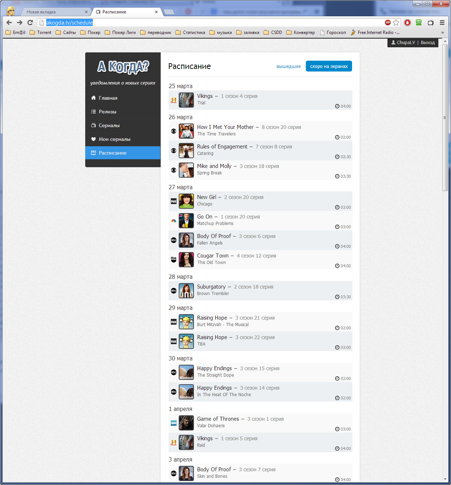Open the Torrent bookmarks folder

41,33
